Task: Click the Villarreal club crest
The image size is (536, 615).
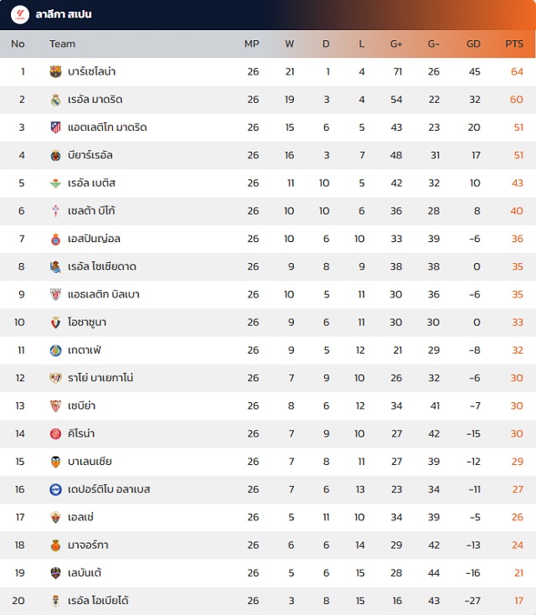Action: [56, 155]
